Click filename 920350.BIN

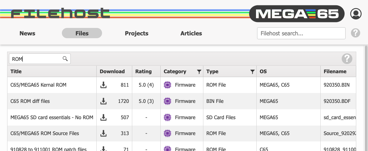pyautogui.click(x=336, y=85)
